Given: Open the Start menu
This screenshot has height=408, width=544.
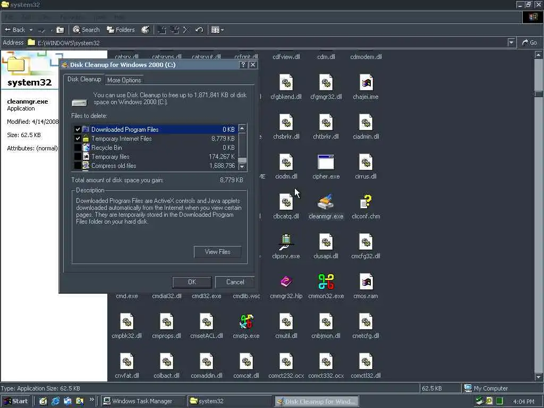Looking at the screenshot, I should coord(15,402).
